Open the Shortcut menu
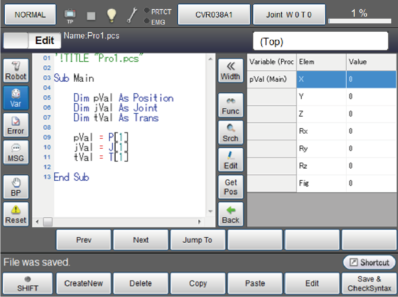The image size is (398, 297). [x=369, y=263]
